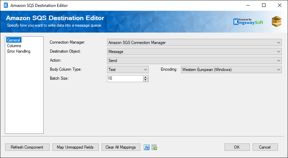Screen dimensions: 288x158
Task: Click the Cancel button
Action: [x=265, y=147]
